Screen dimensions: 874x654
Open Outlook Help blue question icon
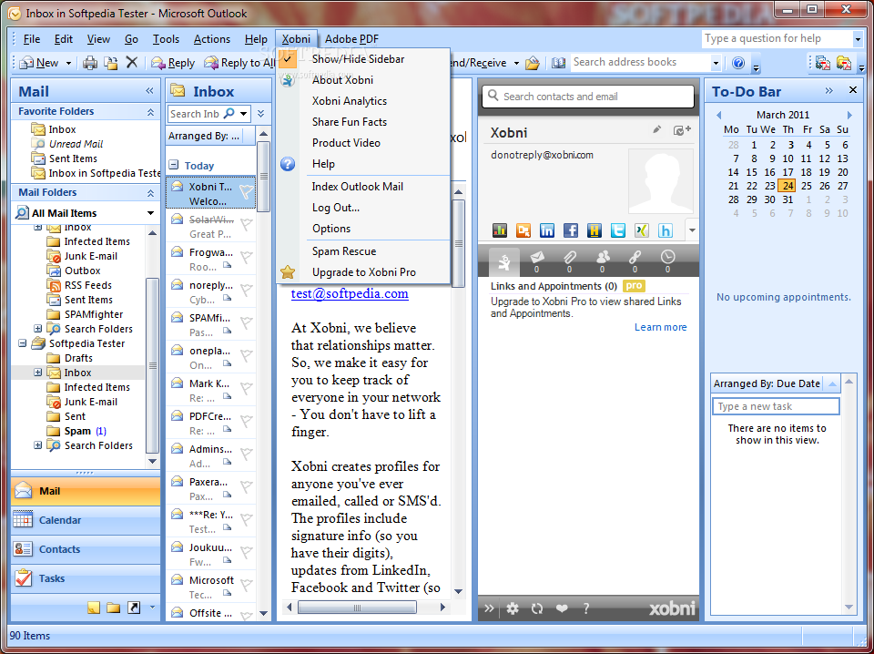[738, 63]
